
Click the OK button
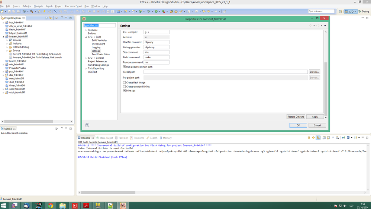tap(298, 125)
